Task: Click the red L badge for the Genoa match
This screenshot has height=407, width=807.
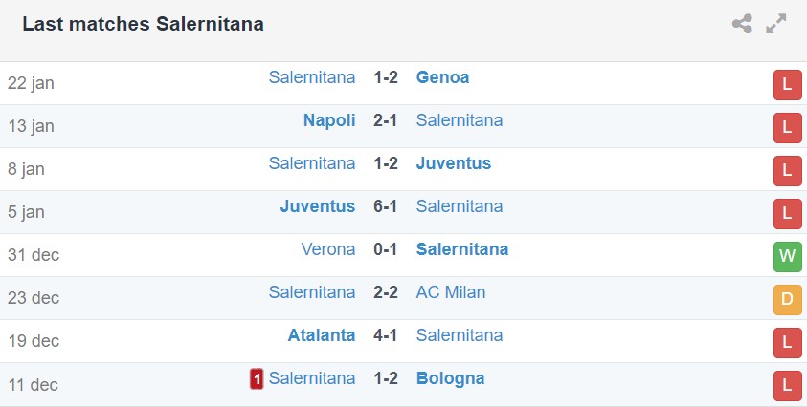Action: click(786, 84)
